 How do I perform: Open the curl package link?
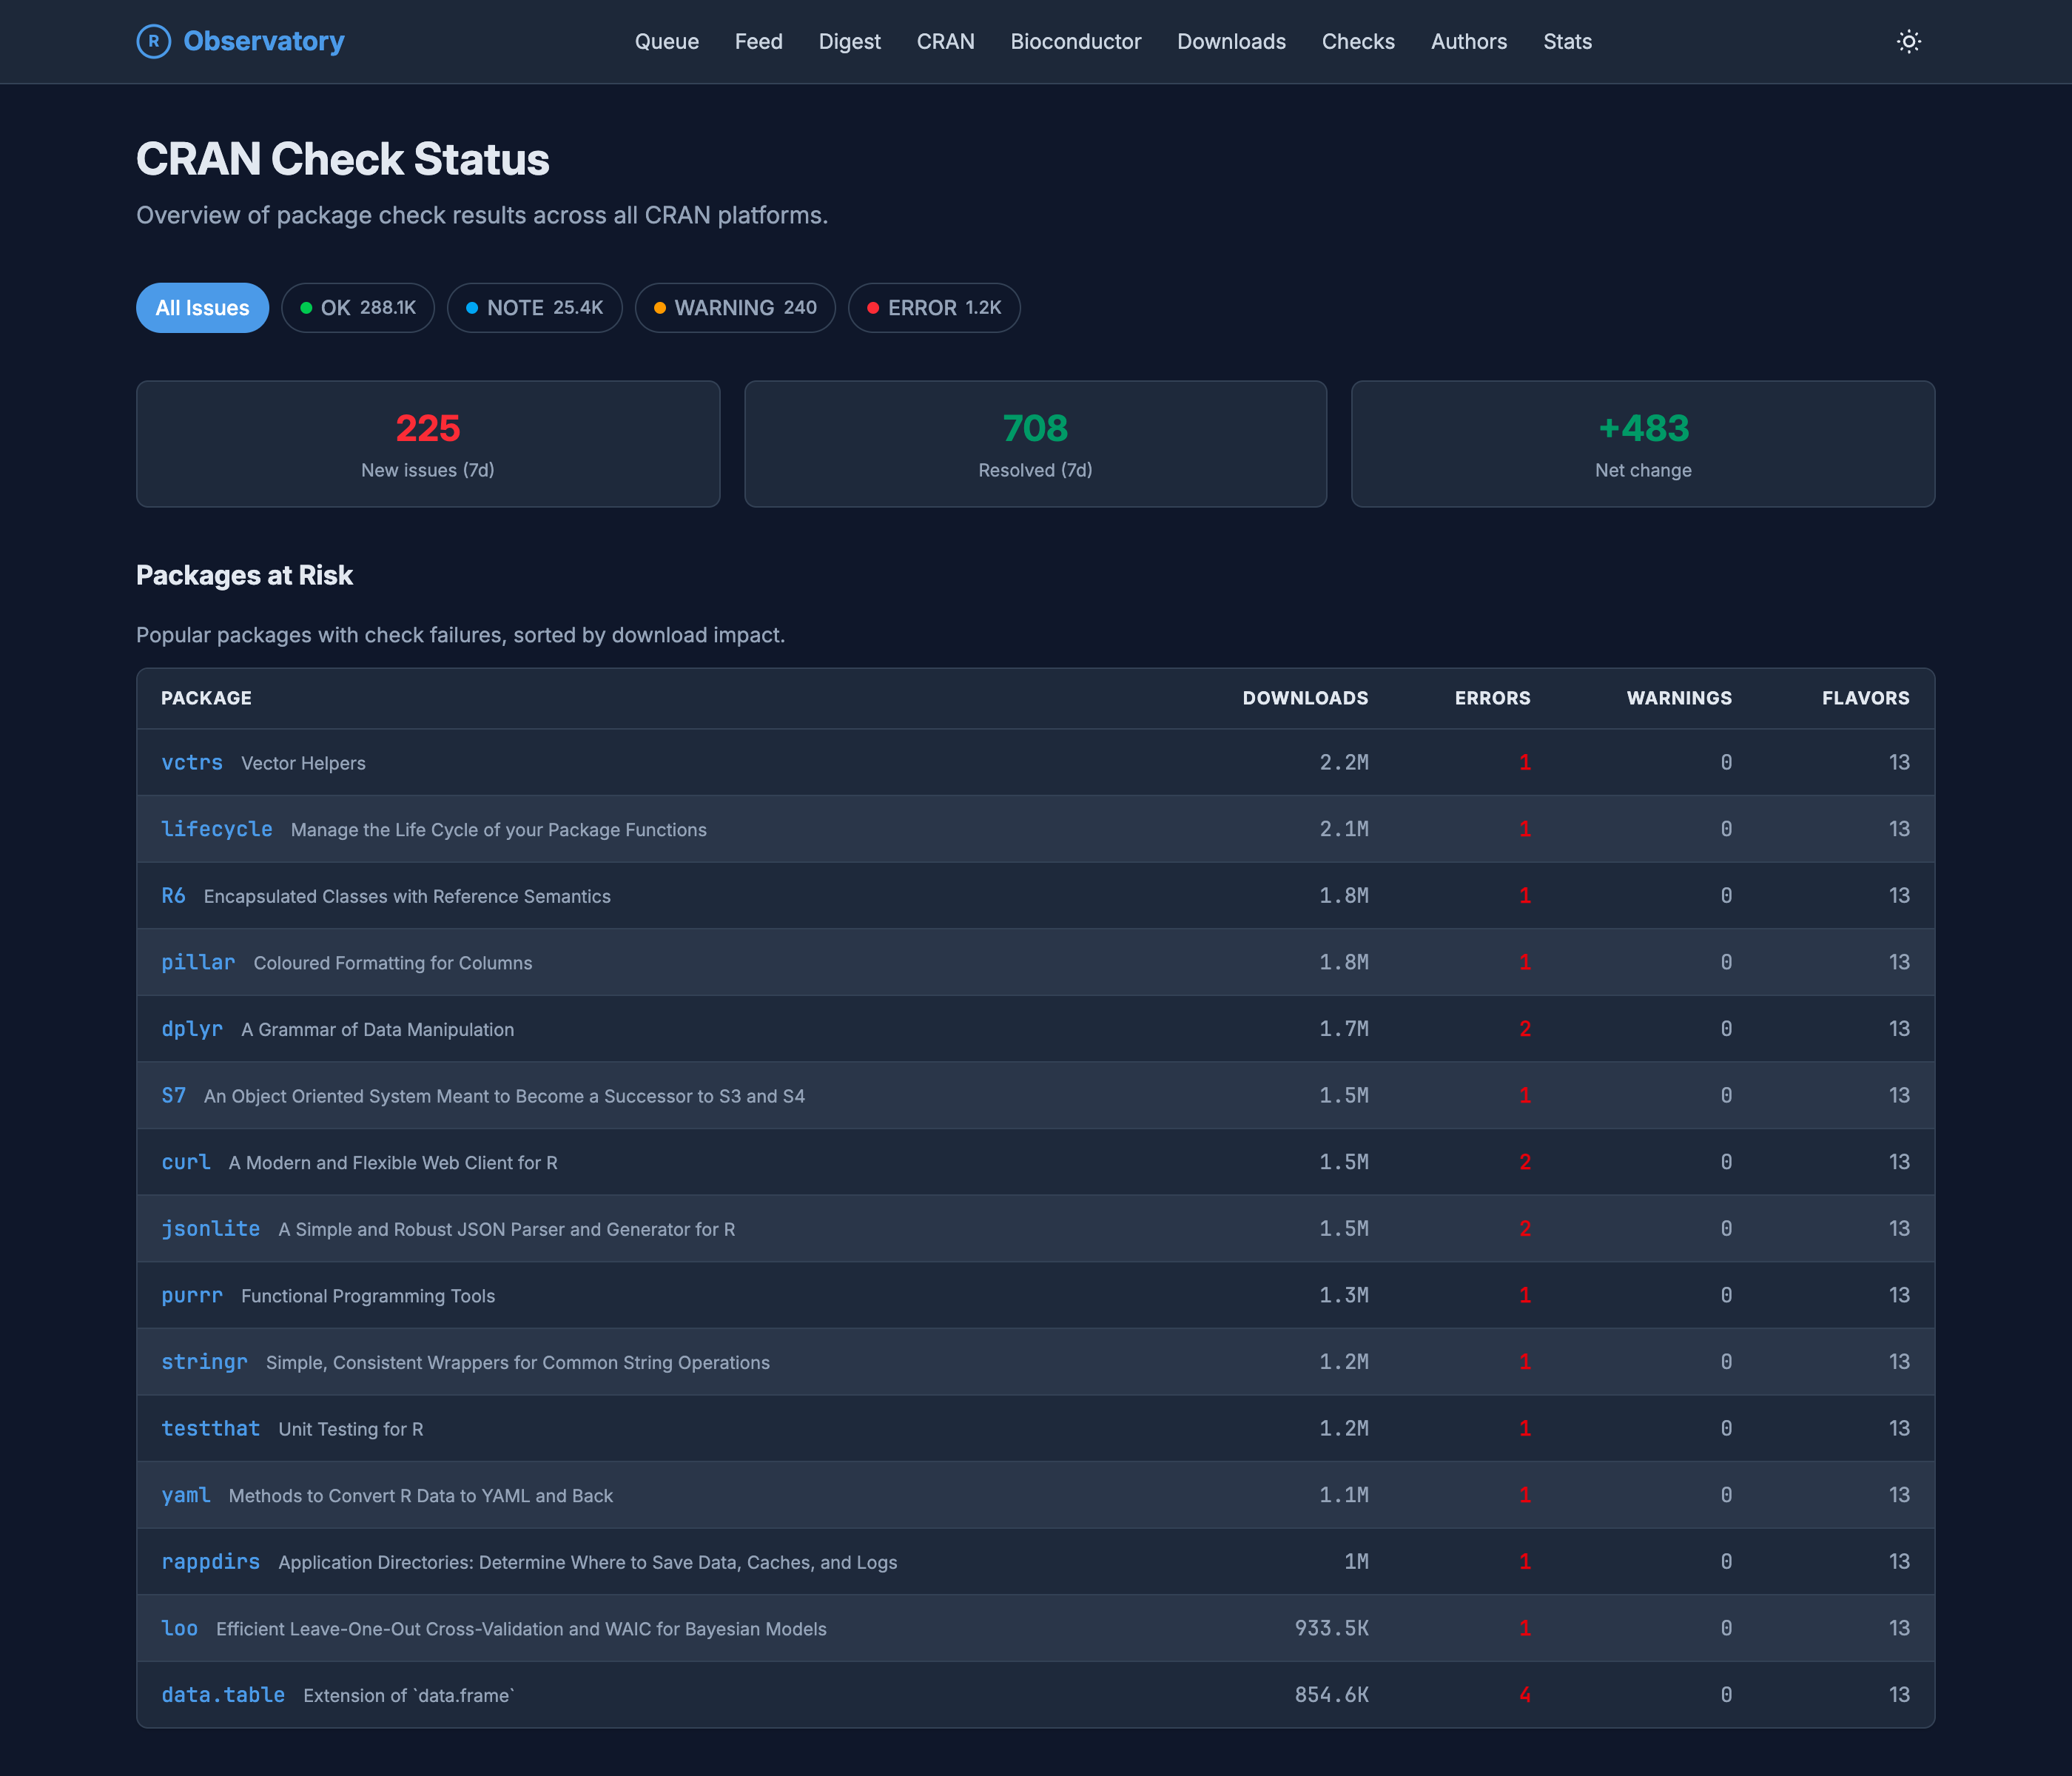(186, 1162)
